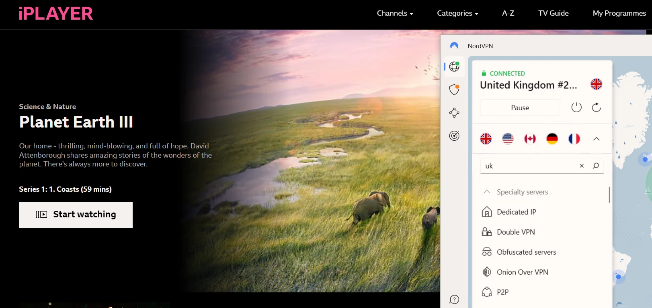This screenshot has width=652, height=308.
Task: Select the Canada flag quick connect
Action: tap(530, 139)
